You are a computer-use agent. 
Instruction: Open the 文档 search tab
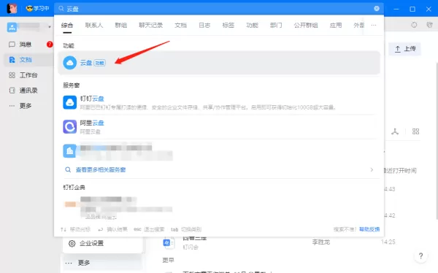181,26
